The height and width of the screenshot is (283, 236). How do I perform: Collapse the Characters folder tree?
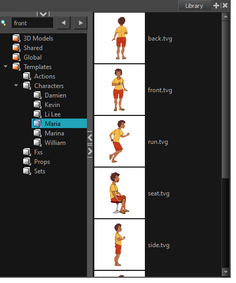point(16,85)
